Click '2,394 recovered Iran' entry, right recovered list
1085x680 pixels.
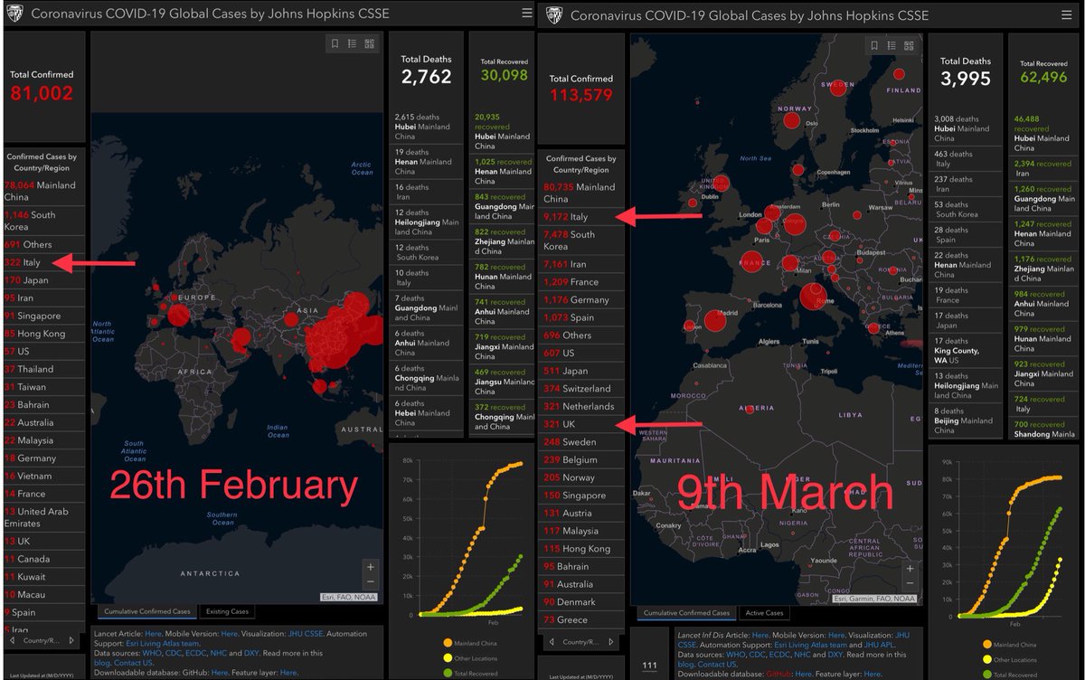pos(1044,168)
